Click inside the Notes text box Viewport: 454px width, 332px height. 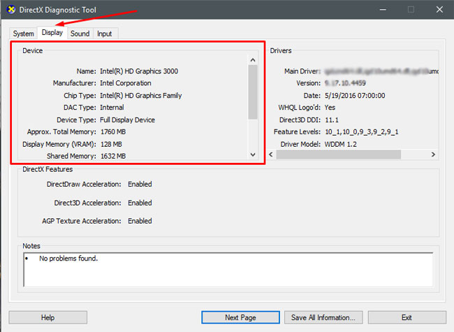228,269
